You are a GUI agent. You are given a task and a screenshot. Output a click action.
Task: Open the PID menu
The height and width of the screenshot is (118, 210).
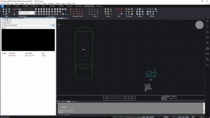tap(73, 4)
